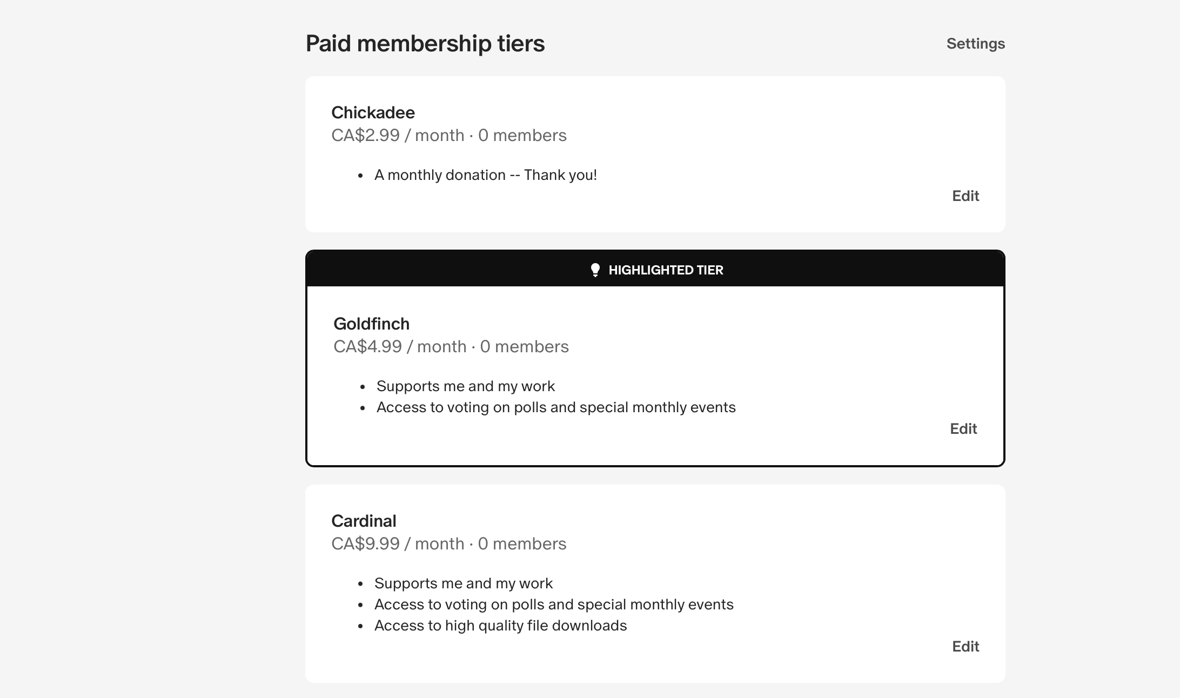Click Cardinal's 'Supports me and my work' benefit
1180x698 pixels.
click(x=463, y=583)
